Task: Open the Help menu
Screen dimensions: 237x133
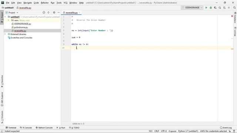Action: pos(81,3)
